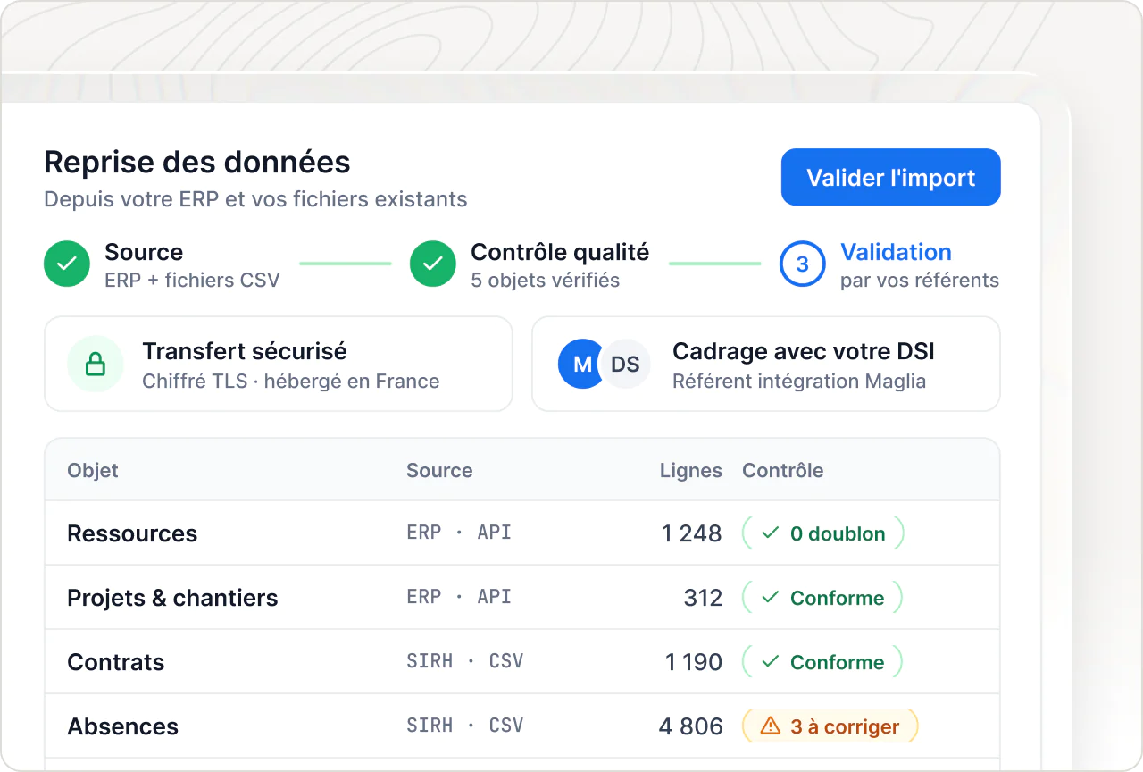Click the checkmark icon in 0 doublon badge
The image size is (1143, 772).
(771, 533)
